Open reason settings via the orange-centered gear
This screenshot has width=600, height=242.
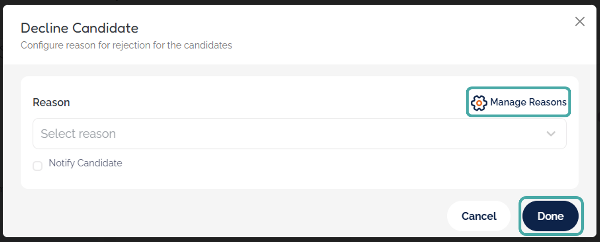pos(479,103)
